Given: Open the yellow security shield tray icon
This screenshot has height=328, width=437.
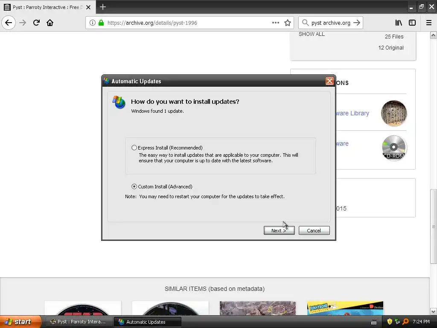Looking at the screenshot, I should point(390,322).
